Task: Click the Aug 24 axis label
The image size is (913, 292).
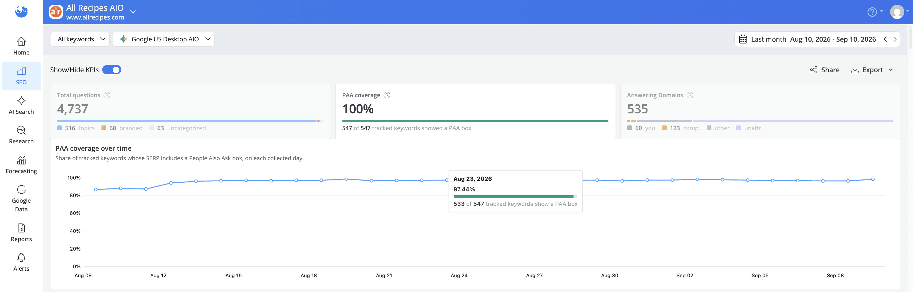Action: tap(459, 275)
